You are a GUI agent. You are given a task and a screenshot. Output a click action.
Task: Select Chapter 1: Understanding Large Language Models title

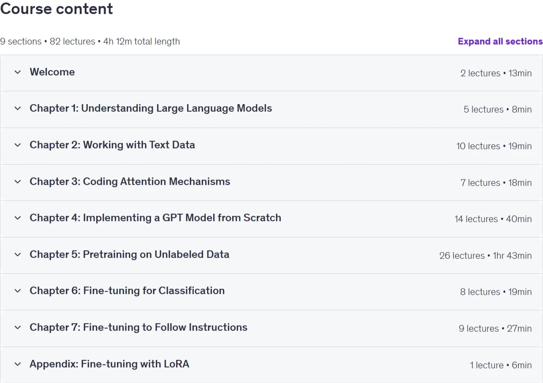pyautogui.click(x=151, y=108)
